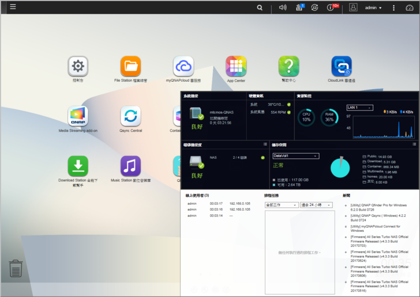
Task: Launch Qsync Central
Action: click(130, 116)
